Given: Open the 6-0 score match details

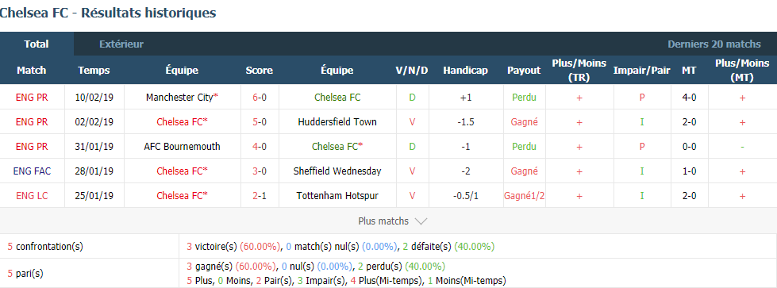Looking at the screenshot, I should [x=260, y=97].
